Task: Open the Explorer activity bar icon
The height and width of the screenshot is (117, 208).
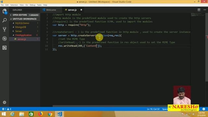Action: pyautogui.click(x=5, y=11)
